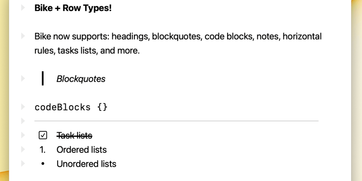362x181 pixels.
Task: Expand the Bike + Row Types! heading row
Action: [23, 8]
